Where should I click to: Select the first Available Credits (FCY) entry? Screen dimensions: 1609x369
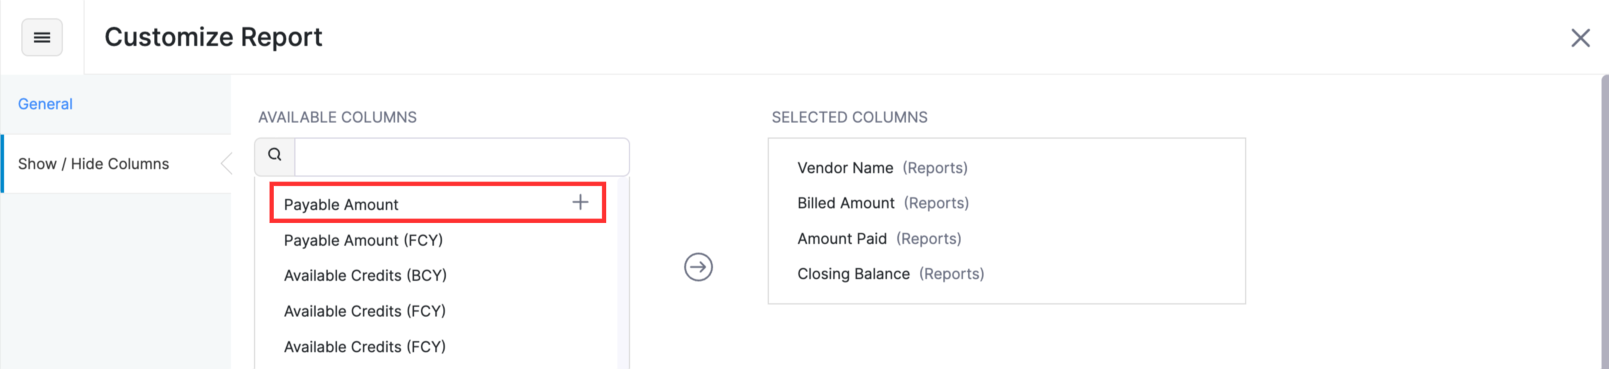click(x=365, y=310)
